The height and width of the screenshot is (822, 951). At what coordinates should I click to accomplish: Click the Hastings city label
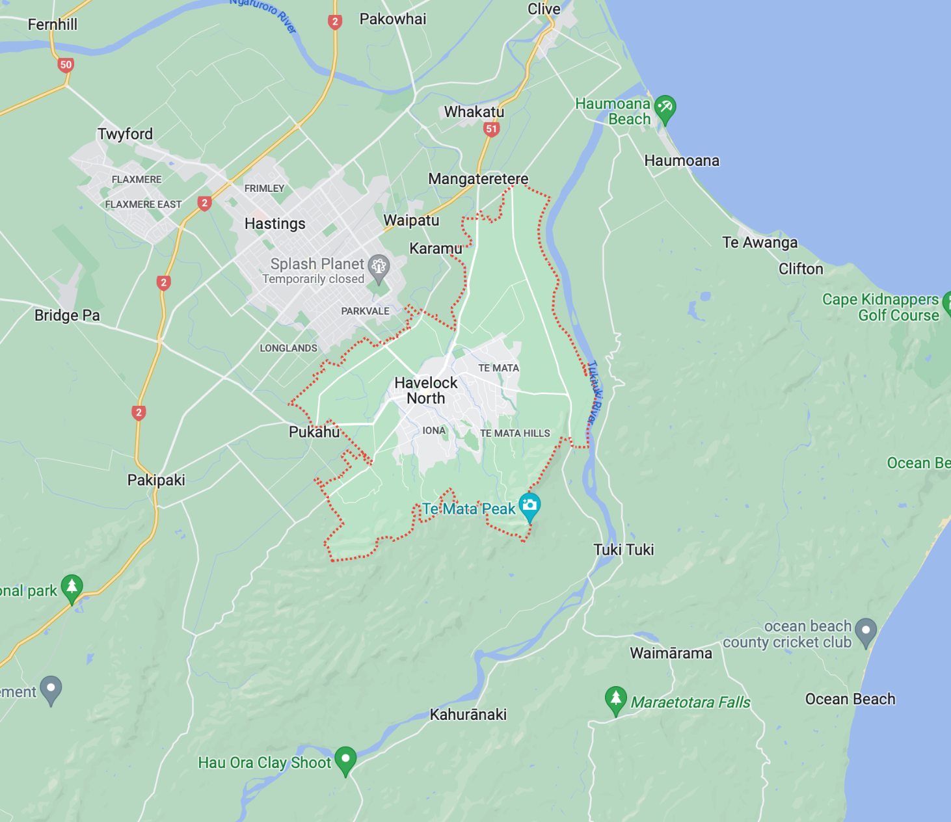[x=275, y=224]
